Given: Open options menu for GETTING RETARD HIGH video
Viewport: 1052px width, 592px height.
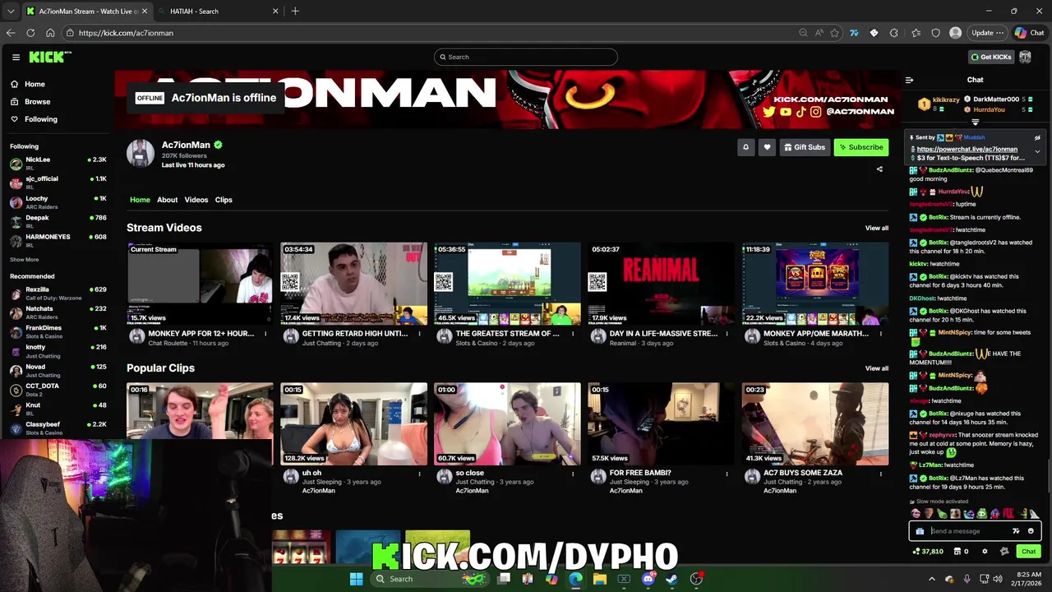Looking at the screenshot, I should point(419,334).
